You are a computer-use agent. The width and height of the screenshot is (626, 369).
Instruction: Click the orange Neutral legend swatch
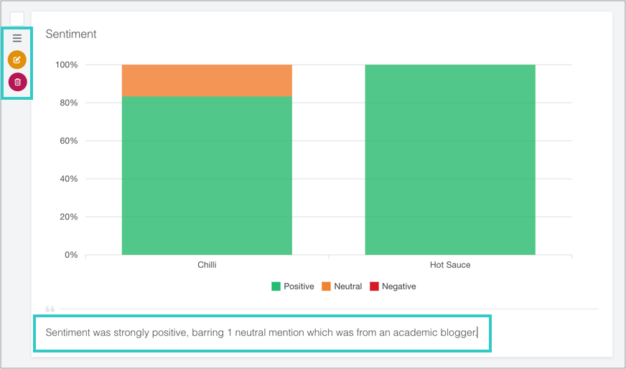coord(326,286)
